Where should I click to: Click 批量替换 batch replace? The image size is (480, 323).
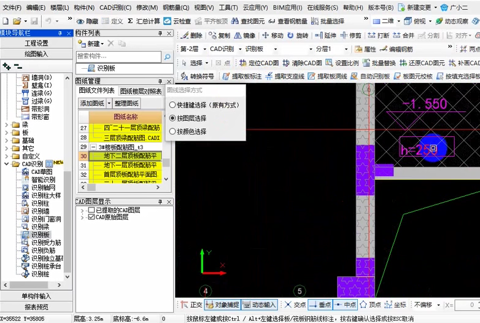(379, 63)
